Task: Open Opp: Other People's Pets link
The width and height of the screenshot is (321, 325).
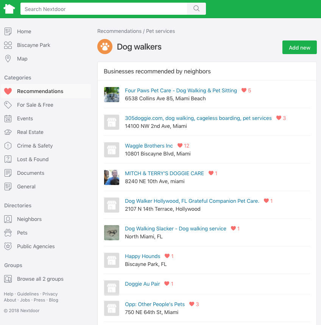Action: (x=155, y=304)
